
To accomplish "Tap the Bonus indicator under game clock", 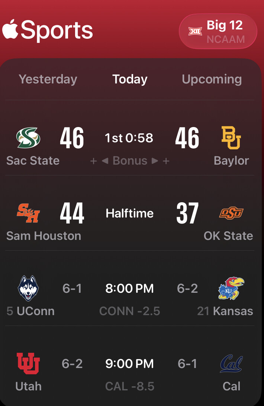I will [130, 161].
